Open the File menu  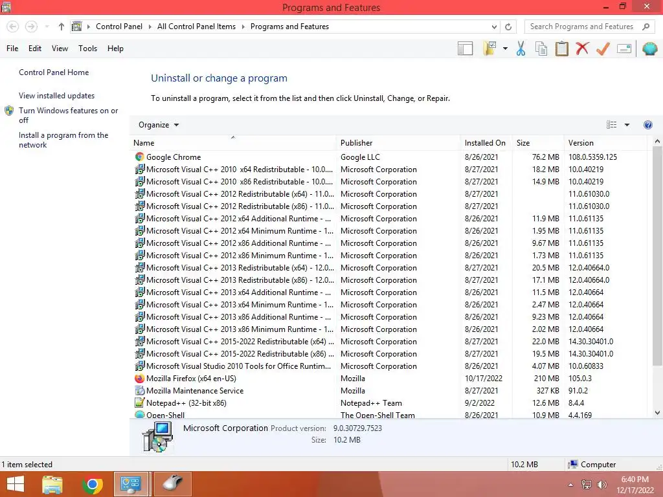coord(12,49)
